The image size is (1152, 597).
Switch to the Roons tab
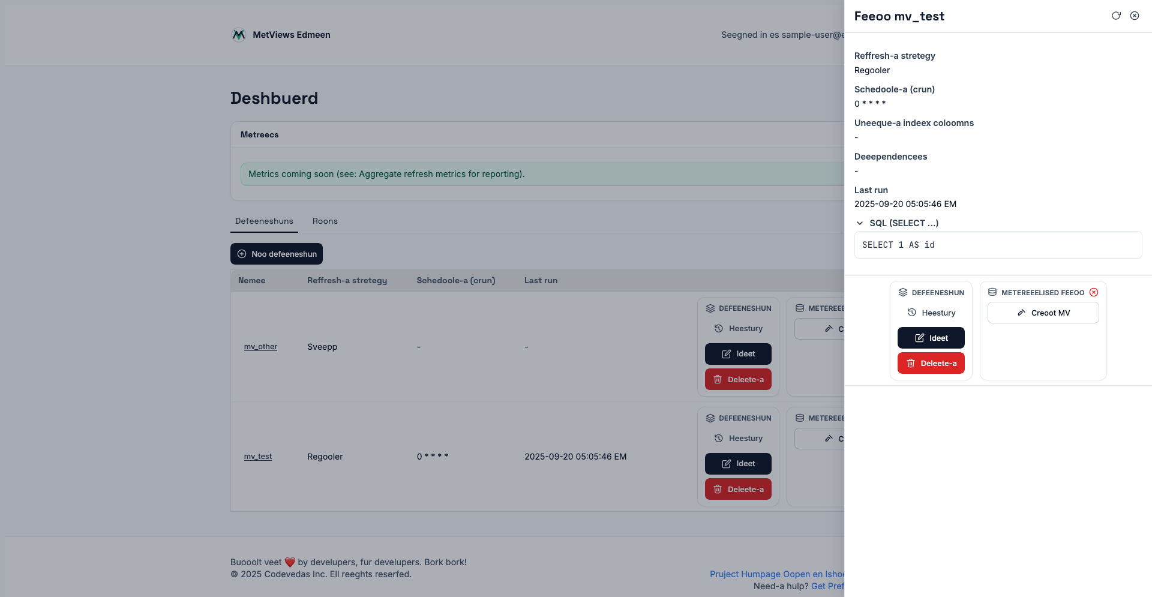(x=325, y=221)
